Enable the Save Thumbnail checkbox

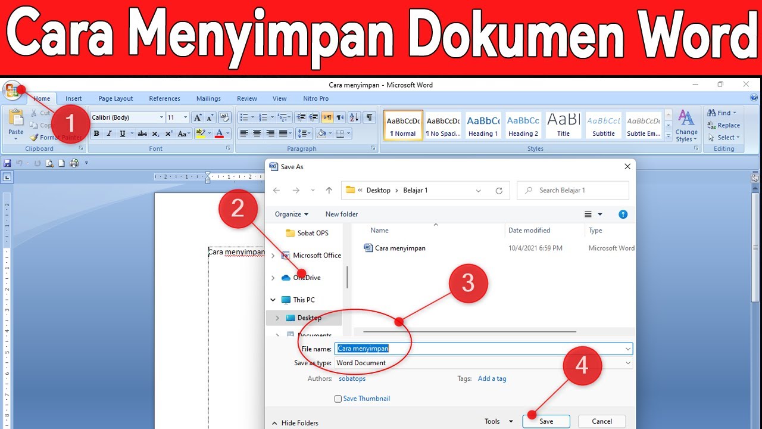[338, 399]
